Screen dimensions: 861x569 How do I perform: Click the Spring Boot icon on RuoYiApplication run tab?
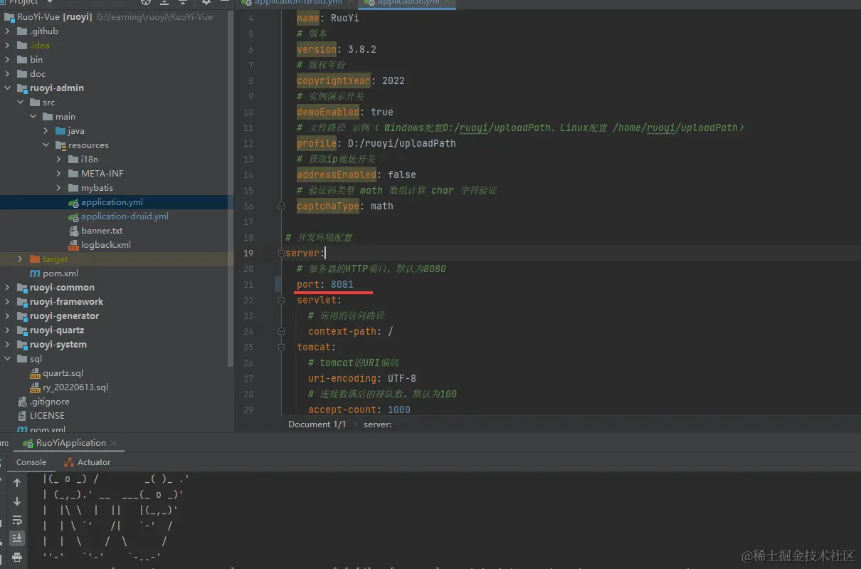(x=28, y=443)
